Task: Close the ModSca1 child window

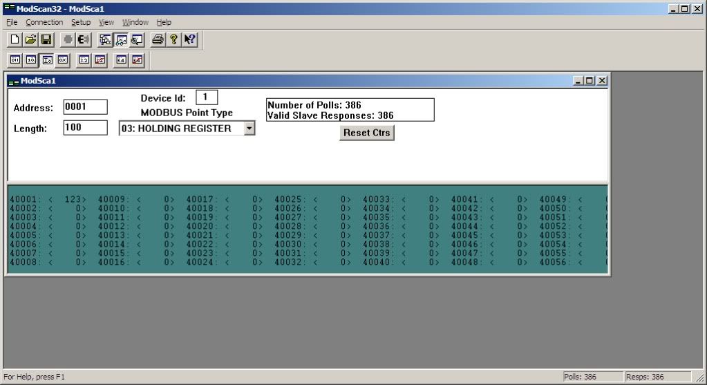Action: pyautogui.click(x=602, y=81)
